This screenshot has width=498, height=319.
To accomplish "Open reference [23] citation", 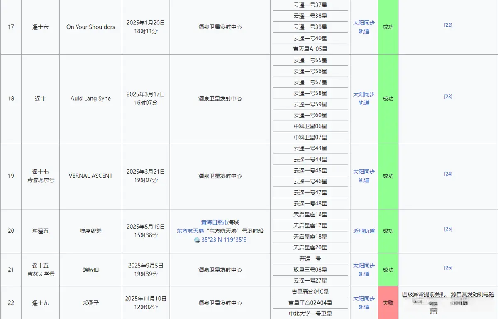I will click(448, 97).
